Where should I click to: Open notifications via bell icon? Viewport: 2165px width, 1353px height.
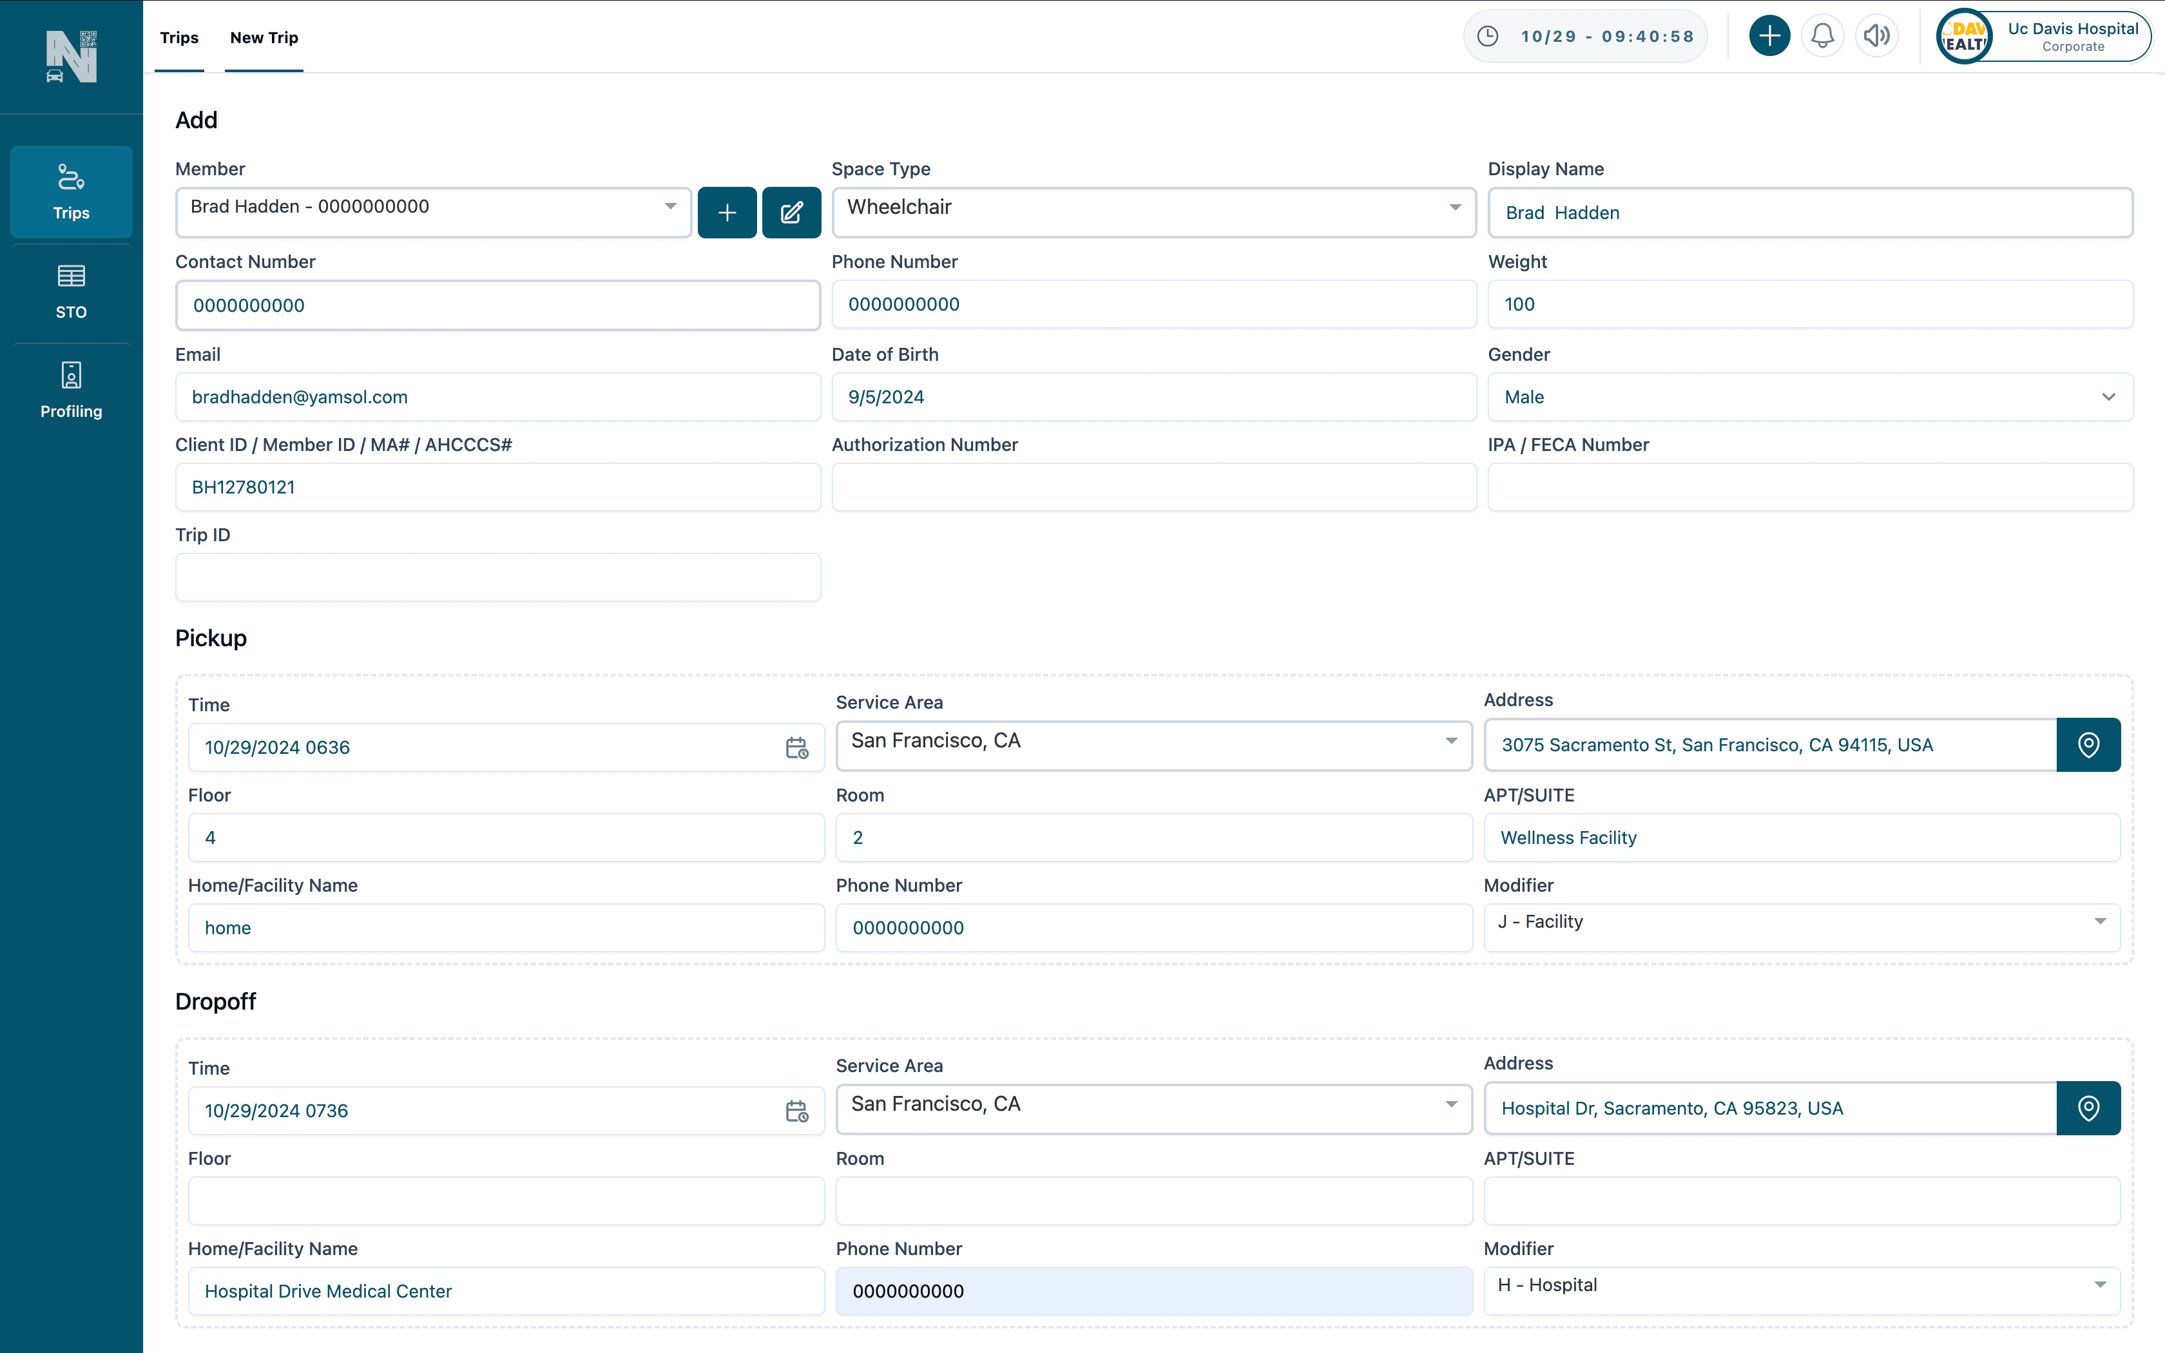point(1823,36)
